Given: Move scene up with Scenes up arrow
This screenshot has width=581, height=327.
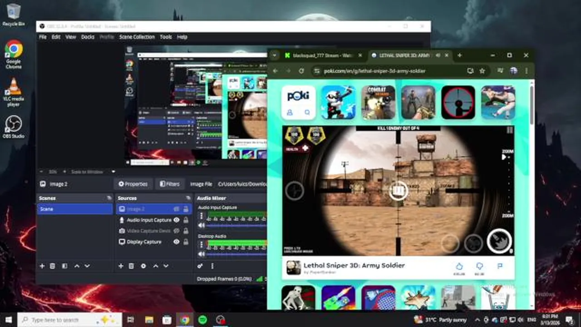Looking at the screenshot, I should [76, 266].
